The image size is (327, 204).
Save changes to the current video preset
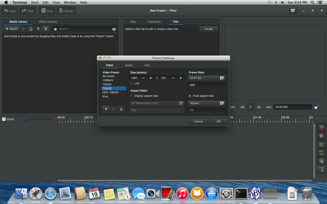pos(121,109)
